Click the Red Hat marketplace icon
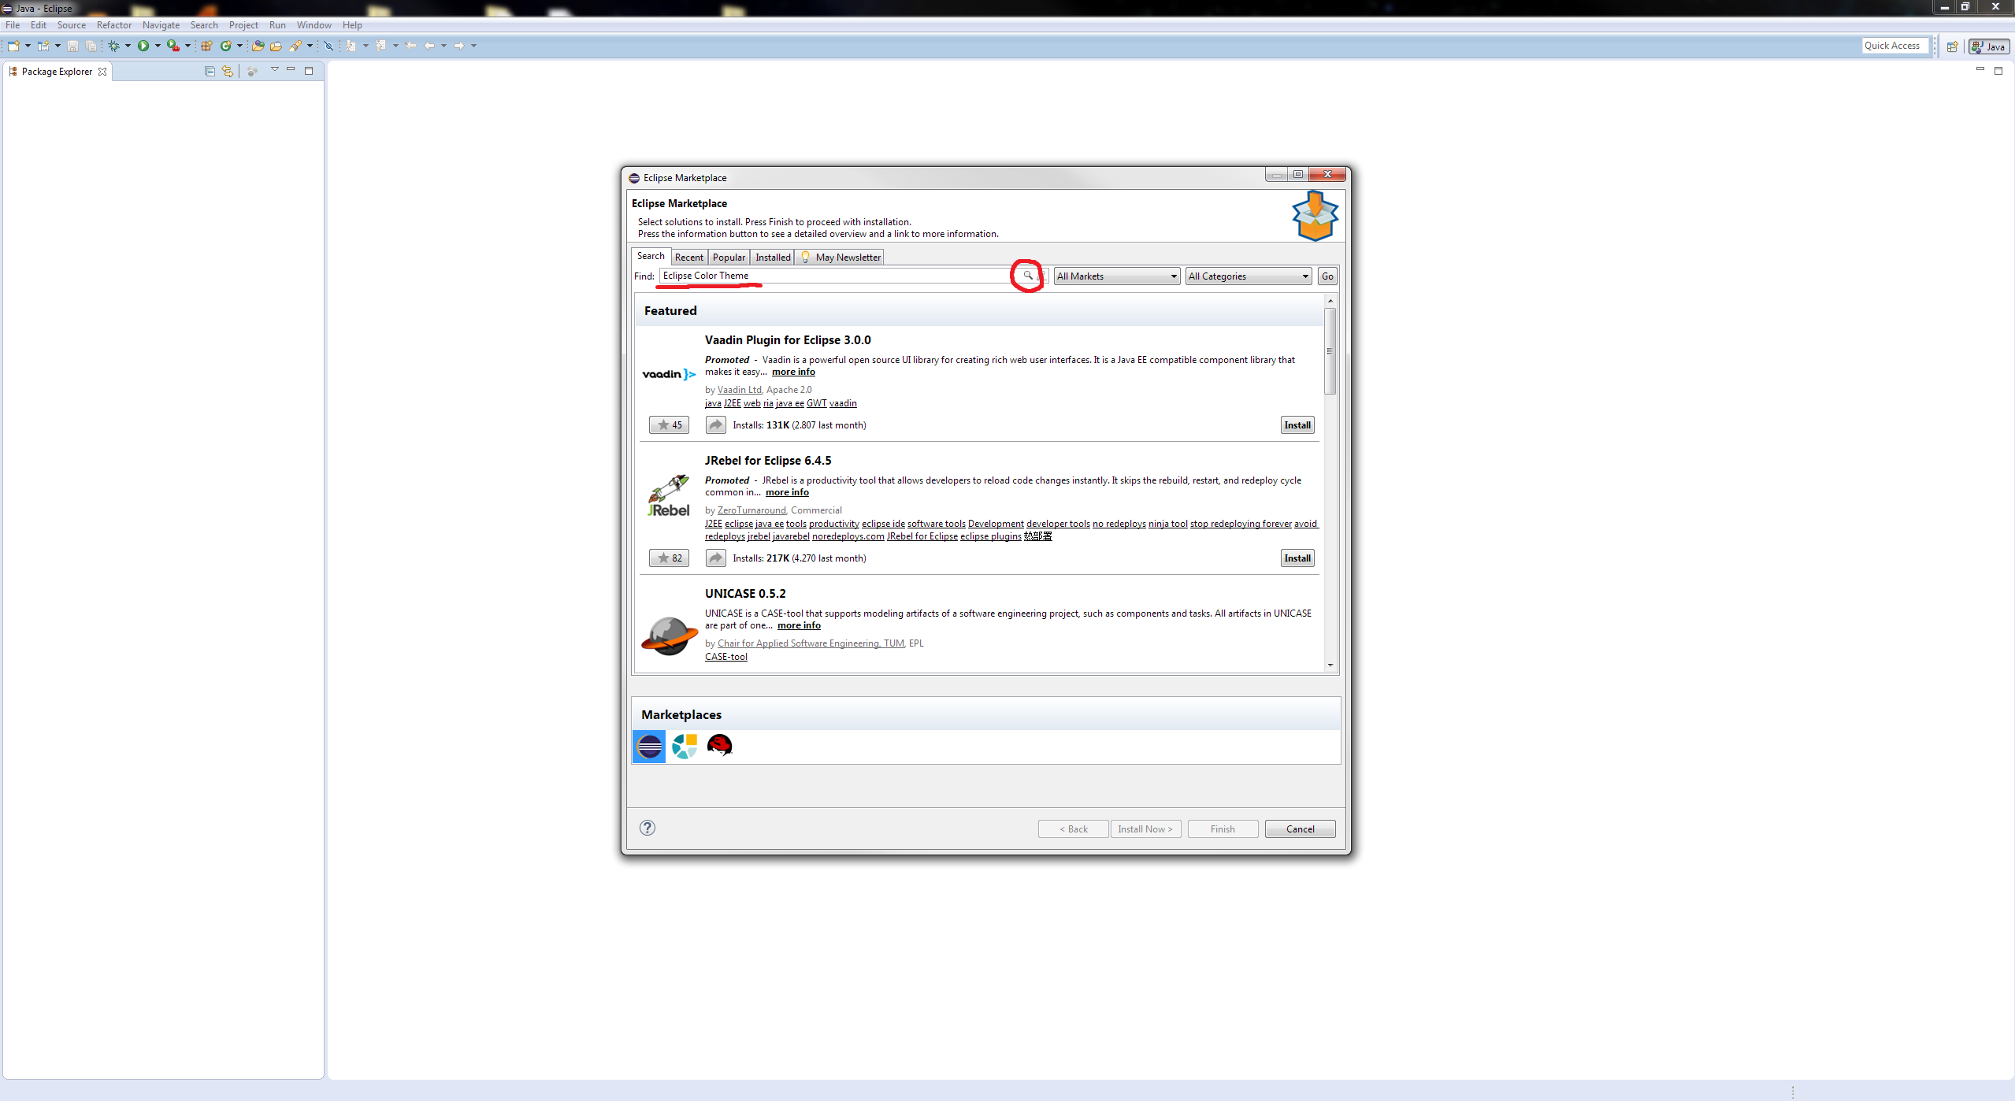 [x=719, y=746]
